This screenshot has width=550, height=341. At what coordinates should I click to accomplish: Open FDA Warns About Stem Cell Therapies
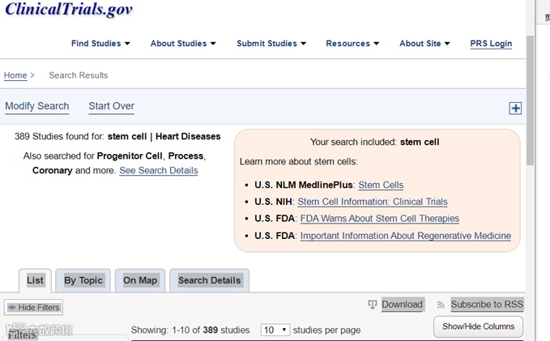point(379,219)
